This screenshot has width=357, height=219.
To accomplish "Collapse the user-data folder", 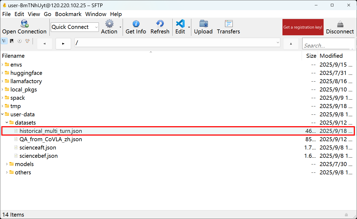I will pos(2,114).
